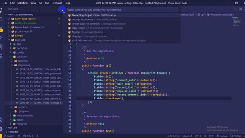The width and height of the screenshot is (245, 138).
Task: Select laravel-basic-to-advanced in directory picker
Action: 123,24
